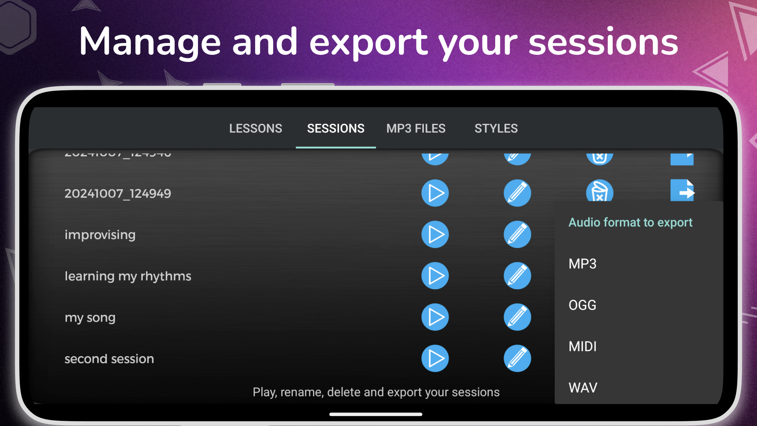The width and height of the screenshot is (757, 426).
Task: Open the MP3 FILES tab
Action: tap(416, 129)
